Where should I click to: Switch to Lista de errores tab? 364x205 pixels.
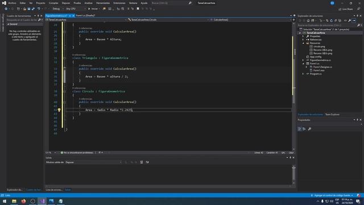(54, 190)
